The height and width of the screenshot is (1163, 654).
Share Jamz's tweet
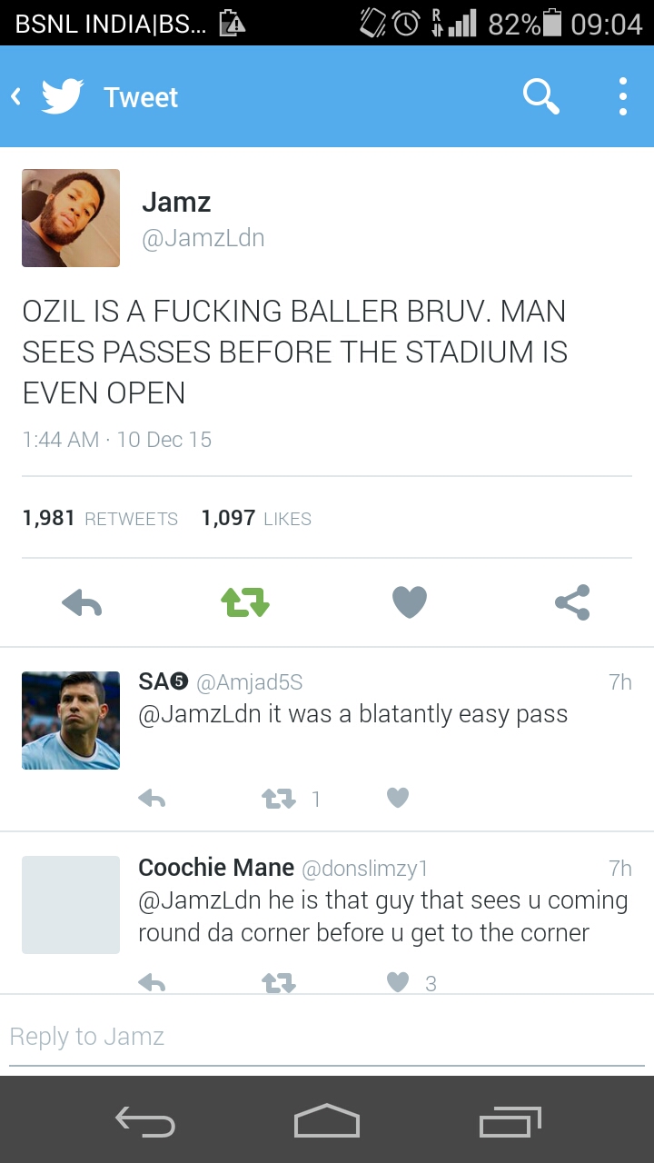coord(572,602)
